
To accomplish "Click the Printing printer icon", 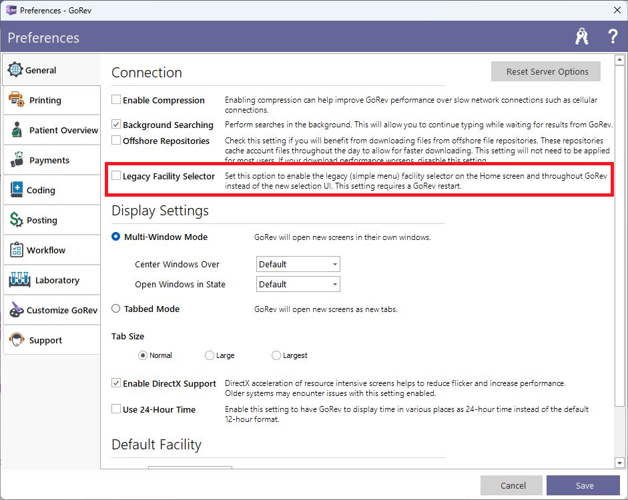I will click(x=17, y=99).
